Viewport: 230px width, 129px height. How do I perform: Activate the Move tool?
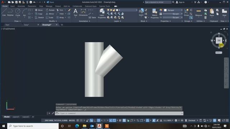(39, 10)
